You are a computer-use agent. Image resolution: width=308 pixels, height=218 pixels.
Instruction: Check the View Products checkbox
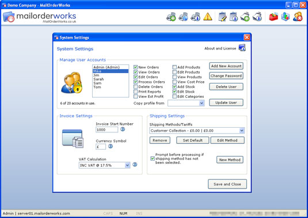coord(174,77)
